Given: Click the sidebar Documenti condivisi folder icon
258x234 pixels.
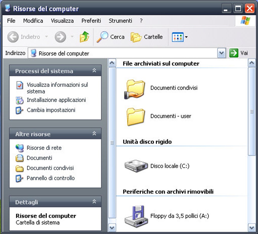Looking at the screenshot, I should pyautogui.click(x=19, y=168).
